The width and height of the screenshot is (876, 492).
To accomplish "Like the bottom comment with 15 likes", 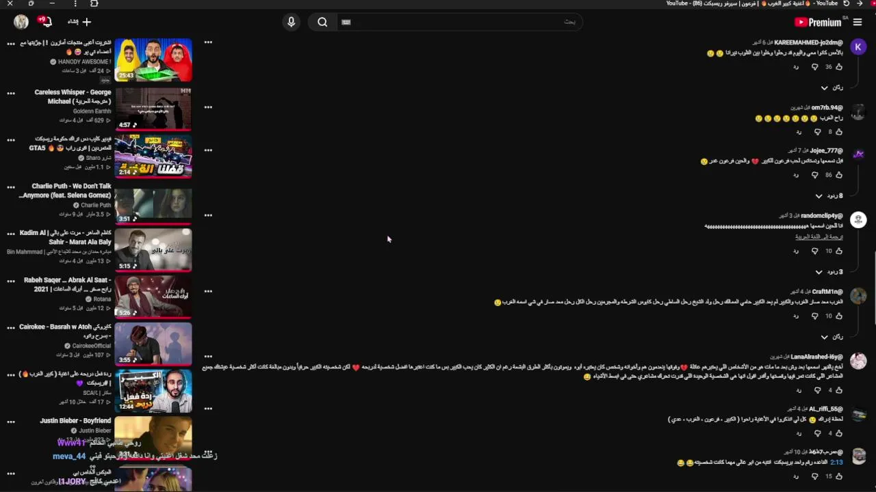I will pyautogui.click(x=839, y=476).
